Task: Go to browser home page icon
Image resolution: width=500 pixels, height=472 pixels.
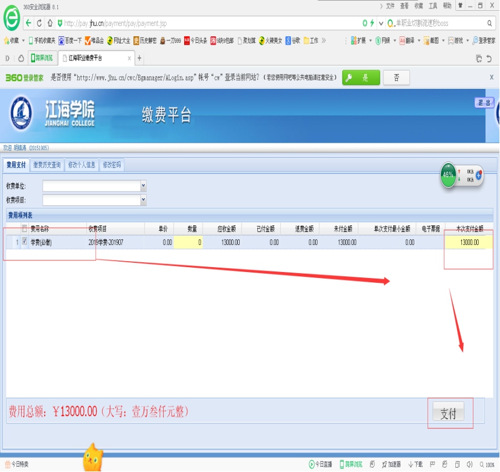Action: (x=50, y=23)
